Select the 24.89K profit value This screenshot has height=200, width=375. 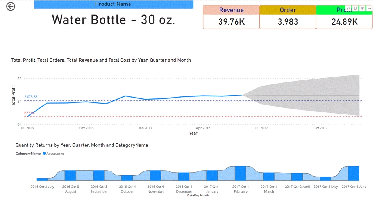pos(344,22)
